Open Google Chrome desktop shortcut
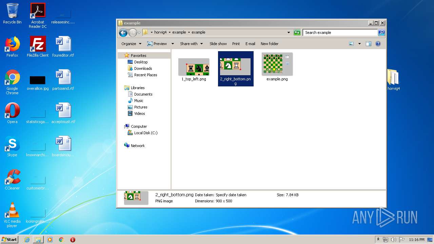434x244 pixels. (12, 82)
